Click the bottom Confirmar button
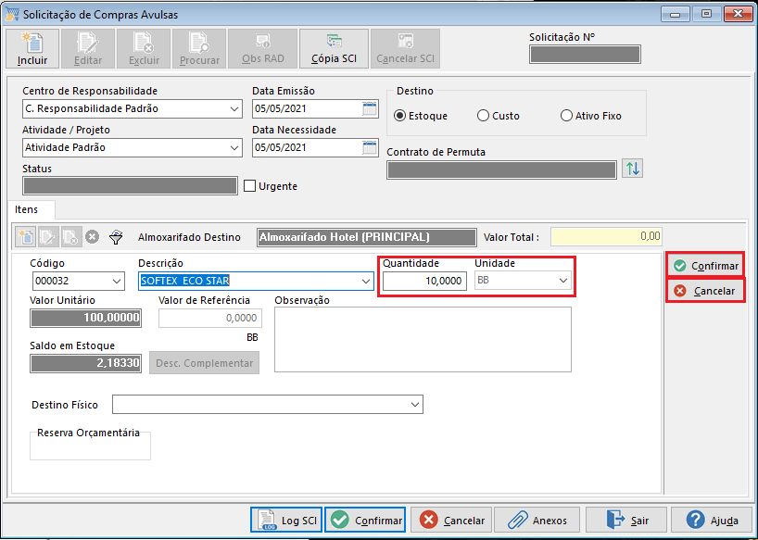This screenshot has width=758, height=540. [365, 520]
